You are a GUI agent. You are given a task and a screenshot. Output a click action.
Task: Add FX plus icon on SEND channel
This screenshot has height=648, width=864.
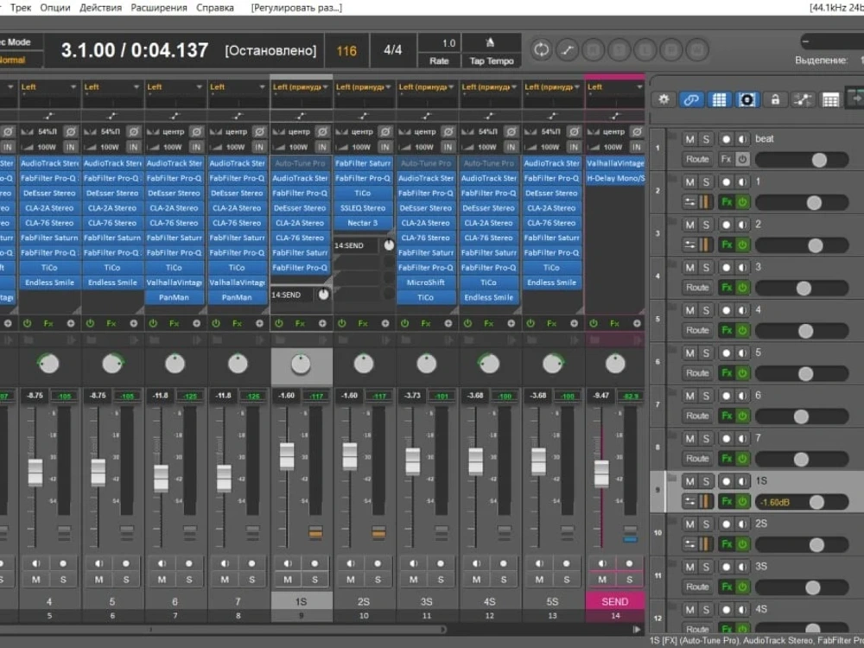pyautogui.click(x=637, y=323)
